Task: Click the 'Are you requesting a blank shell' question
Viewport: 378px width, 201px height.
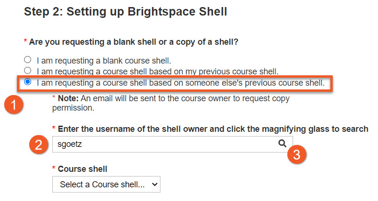Action: click(134, 42)
